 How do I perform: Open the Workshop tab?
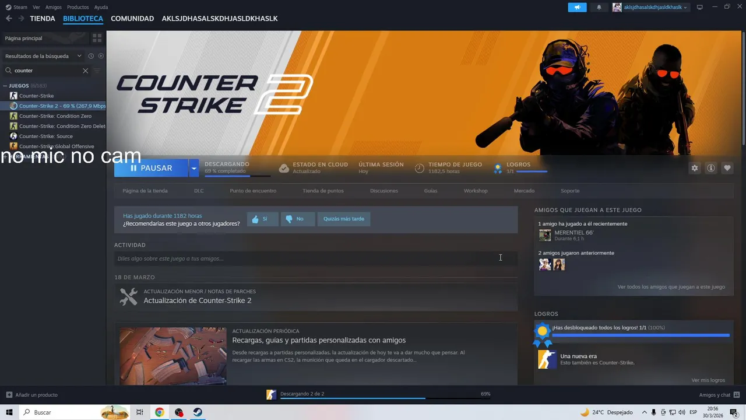click(x=476, y=191)
